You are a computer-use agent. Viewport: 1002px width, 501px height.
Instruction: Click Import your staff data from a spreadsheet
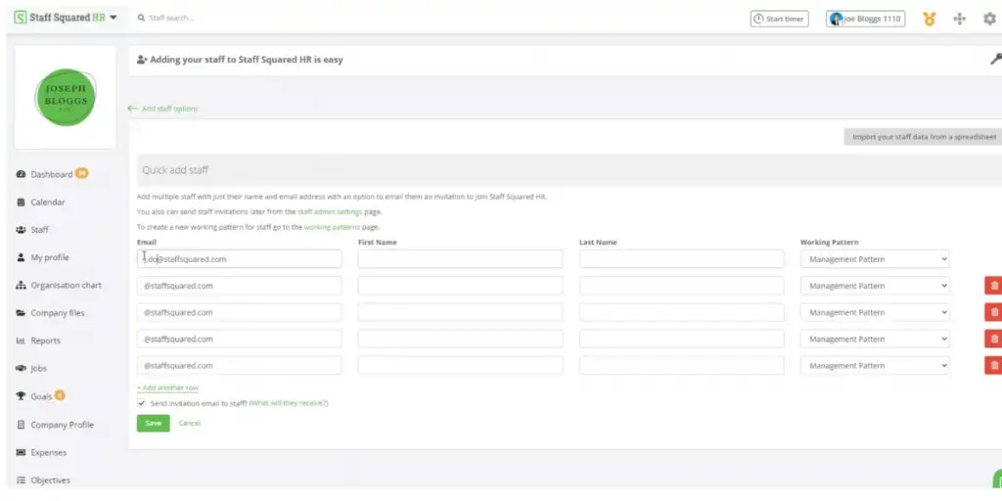tap(924, 137)
